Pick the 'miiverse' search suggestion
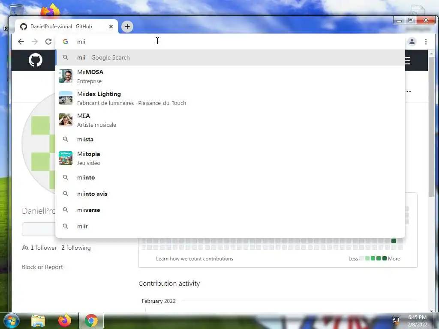439x329 pixels. click(230, 210)
